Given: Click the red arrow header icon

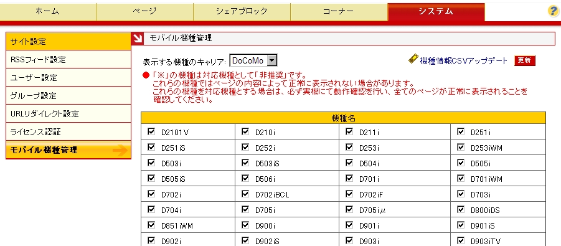Looking at the screenshot, I should (137, 39).
